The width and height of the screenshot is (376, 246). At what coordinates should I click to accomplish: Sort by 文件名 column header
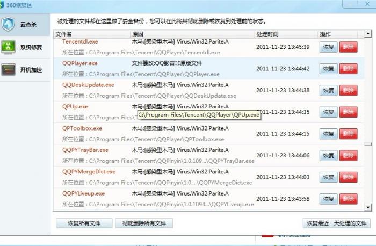click(92, 34)
